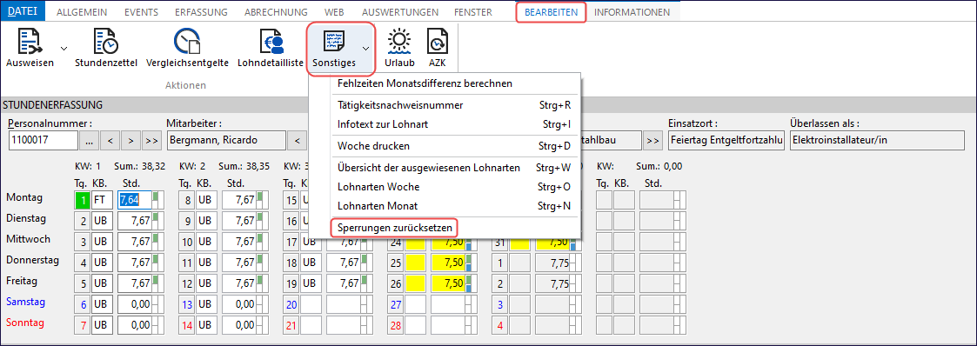Click day 1 hours field 7,75

pos(552,263)
